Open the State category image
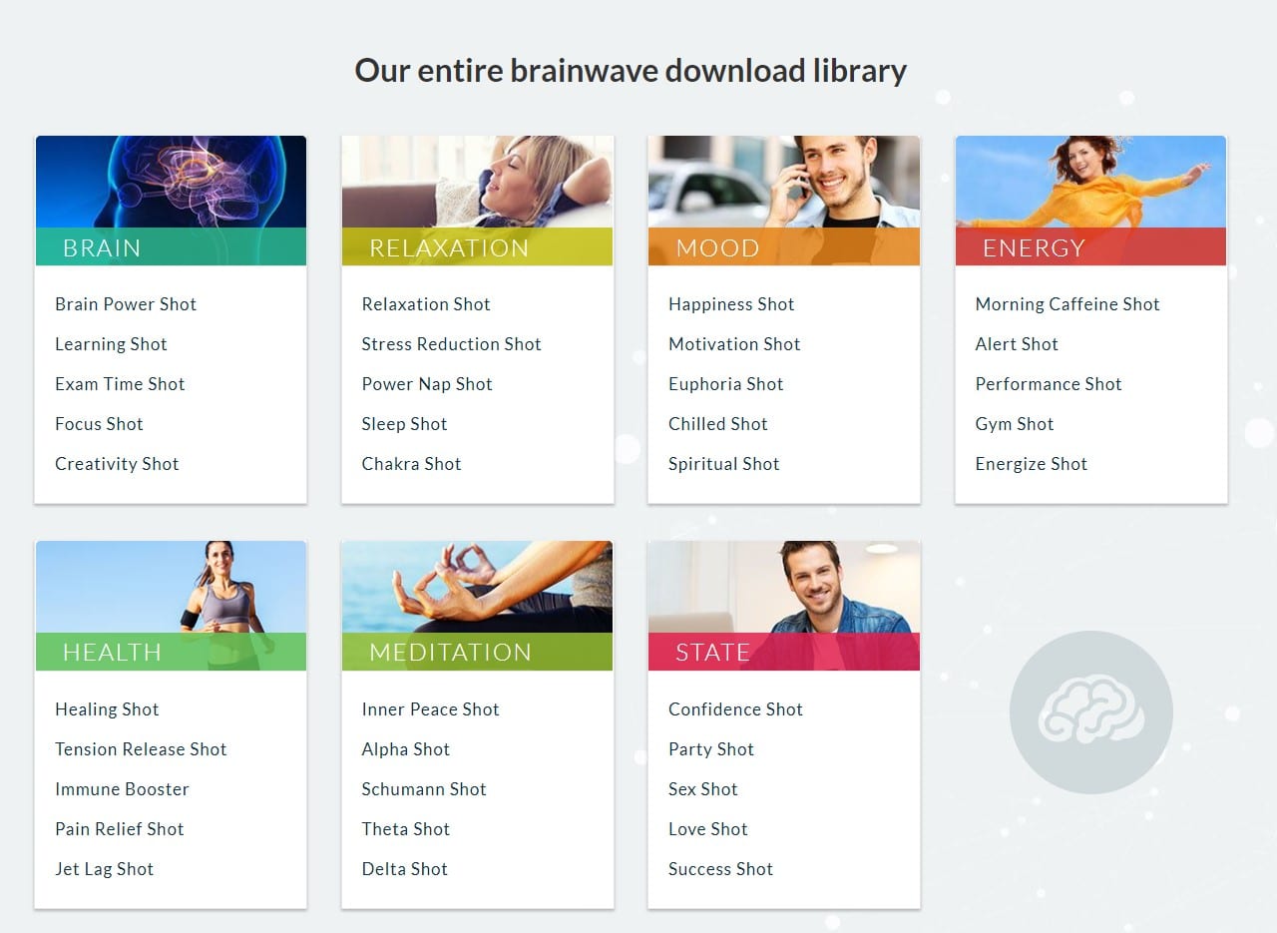The image size is (1277, 933). (783, 587)
